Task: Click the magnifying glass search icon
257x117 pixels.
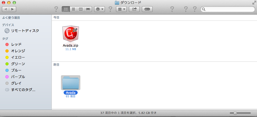Action: (204, 9)
